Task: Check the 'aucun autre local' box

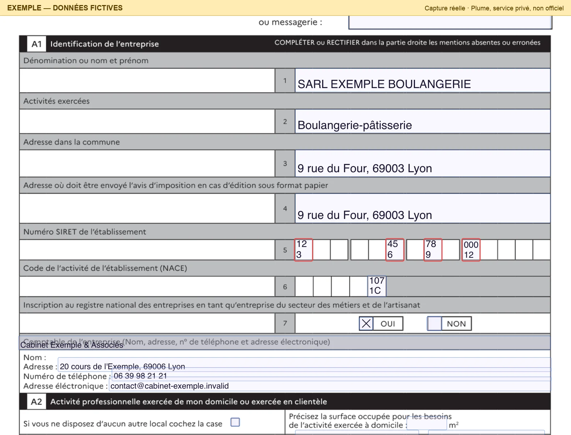Action: point(235,422)
